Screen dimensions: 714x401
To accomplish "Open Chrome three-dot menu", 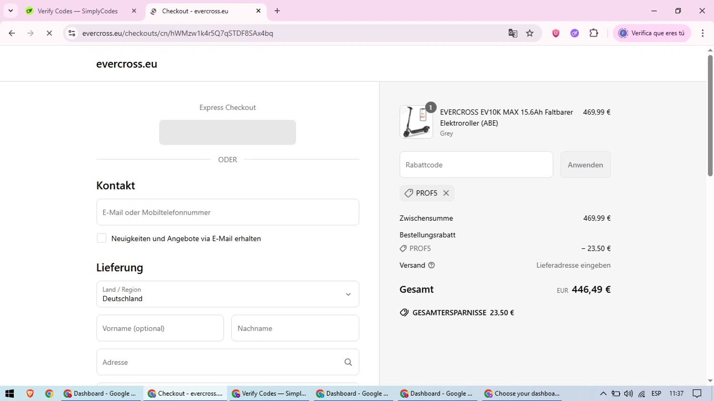I will (x=703, y=33).
